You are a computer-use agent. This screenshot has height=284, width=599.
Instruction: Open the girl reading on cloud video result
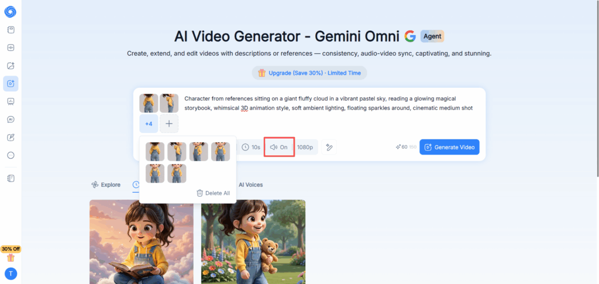pyautogui.click(x=142, y=242)
